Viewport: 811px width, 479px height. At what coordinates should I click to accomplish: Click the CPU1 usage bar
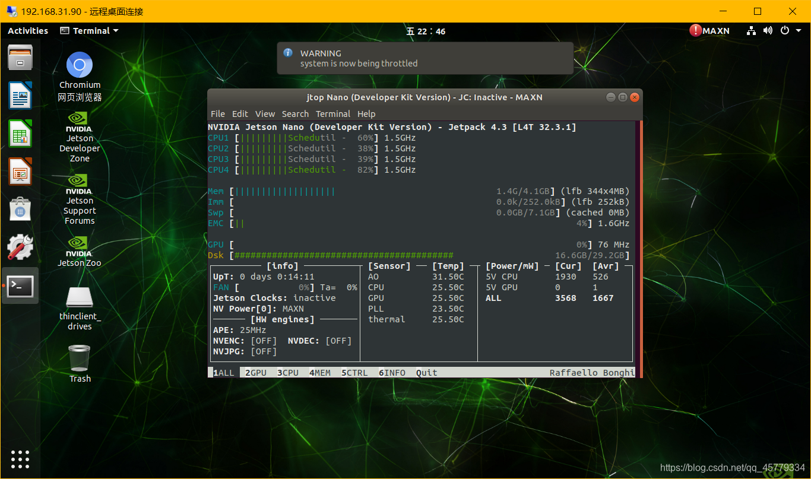tap(306, 138)
